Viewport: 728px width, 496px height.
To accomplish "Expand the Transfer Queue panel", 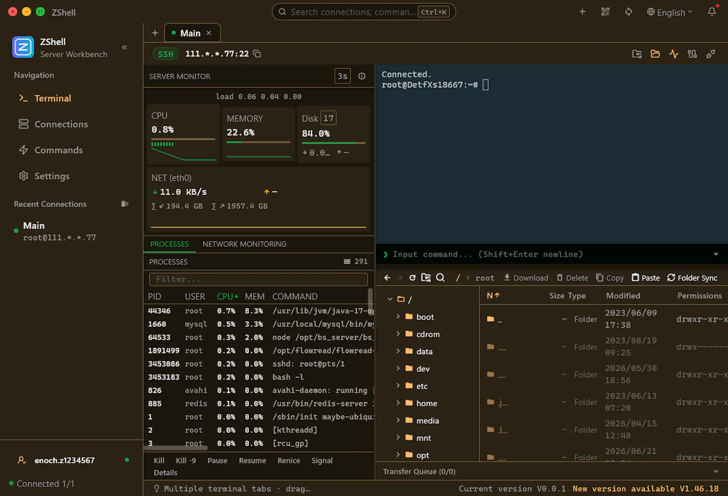I will click(x=716, y=471).
